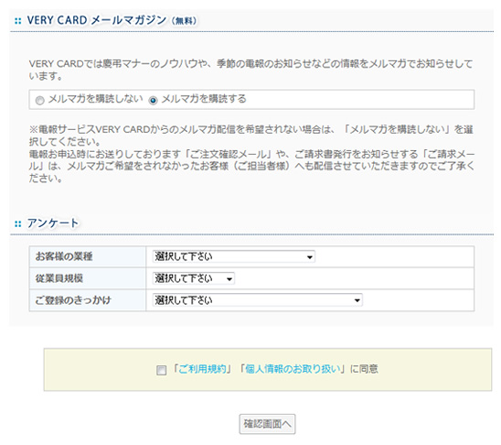Open the 従業員規模 dropdown
Image resolution: width=501 pixels, height=445 pixels.
point(194,278)
